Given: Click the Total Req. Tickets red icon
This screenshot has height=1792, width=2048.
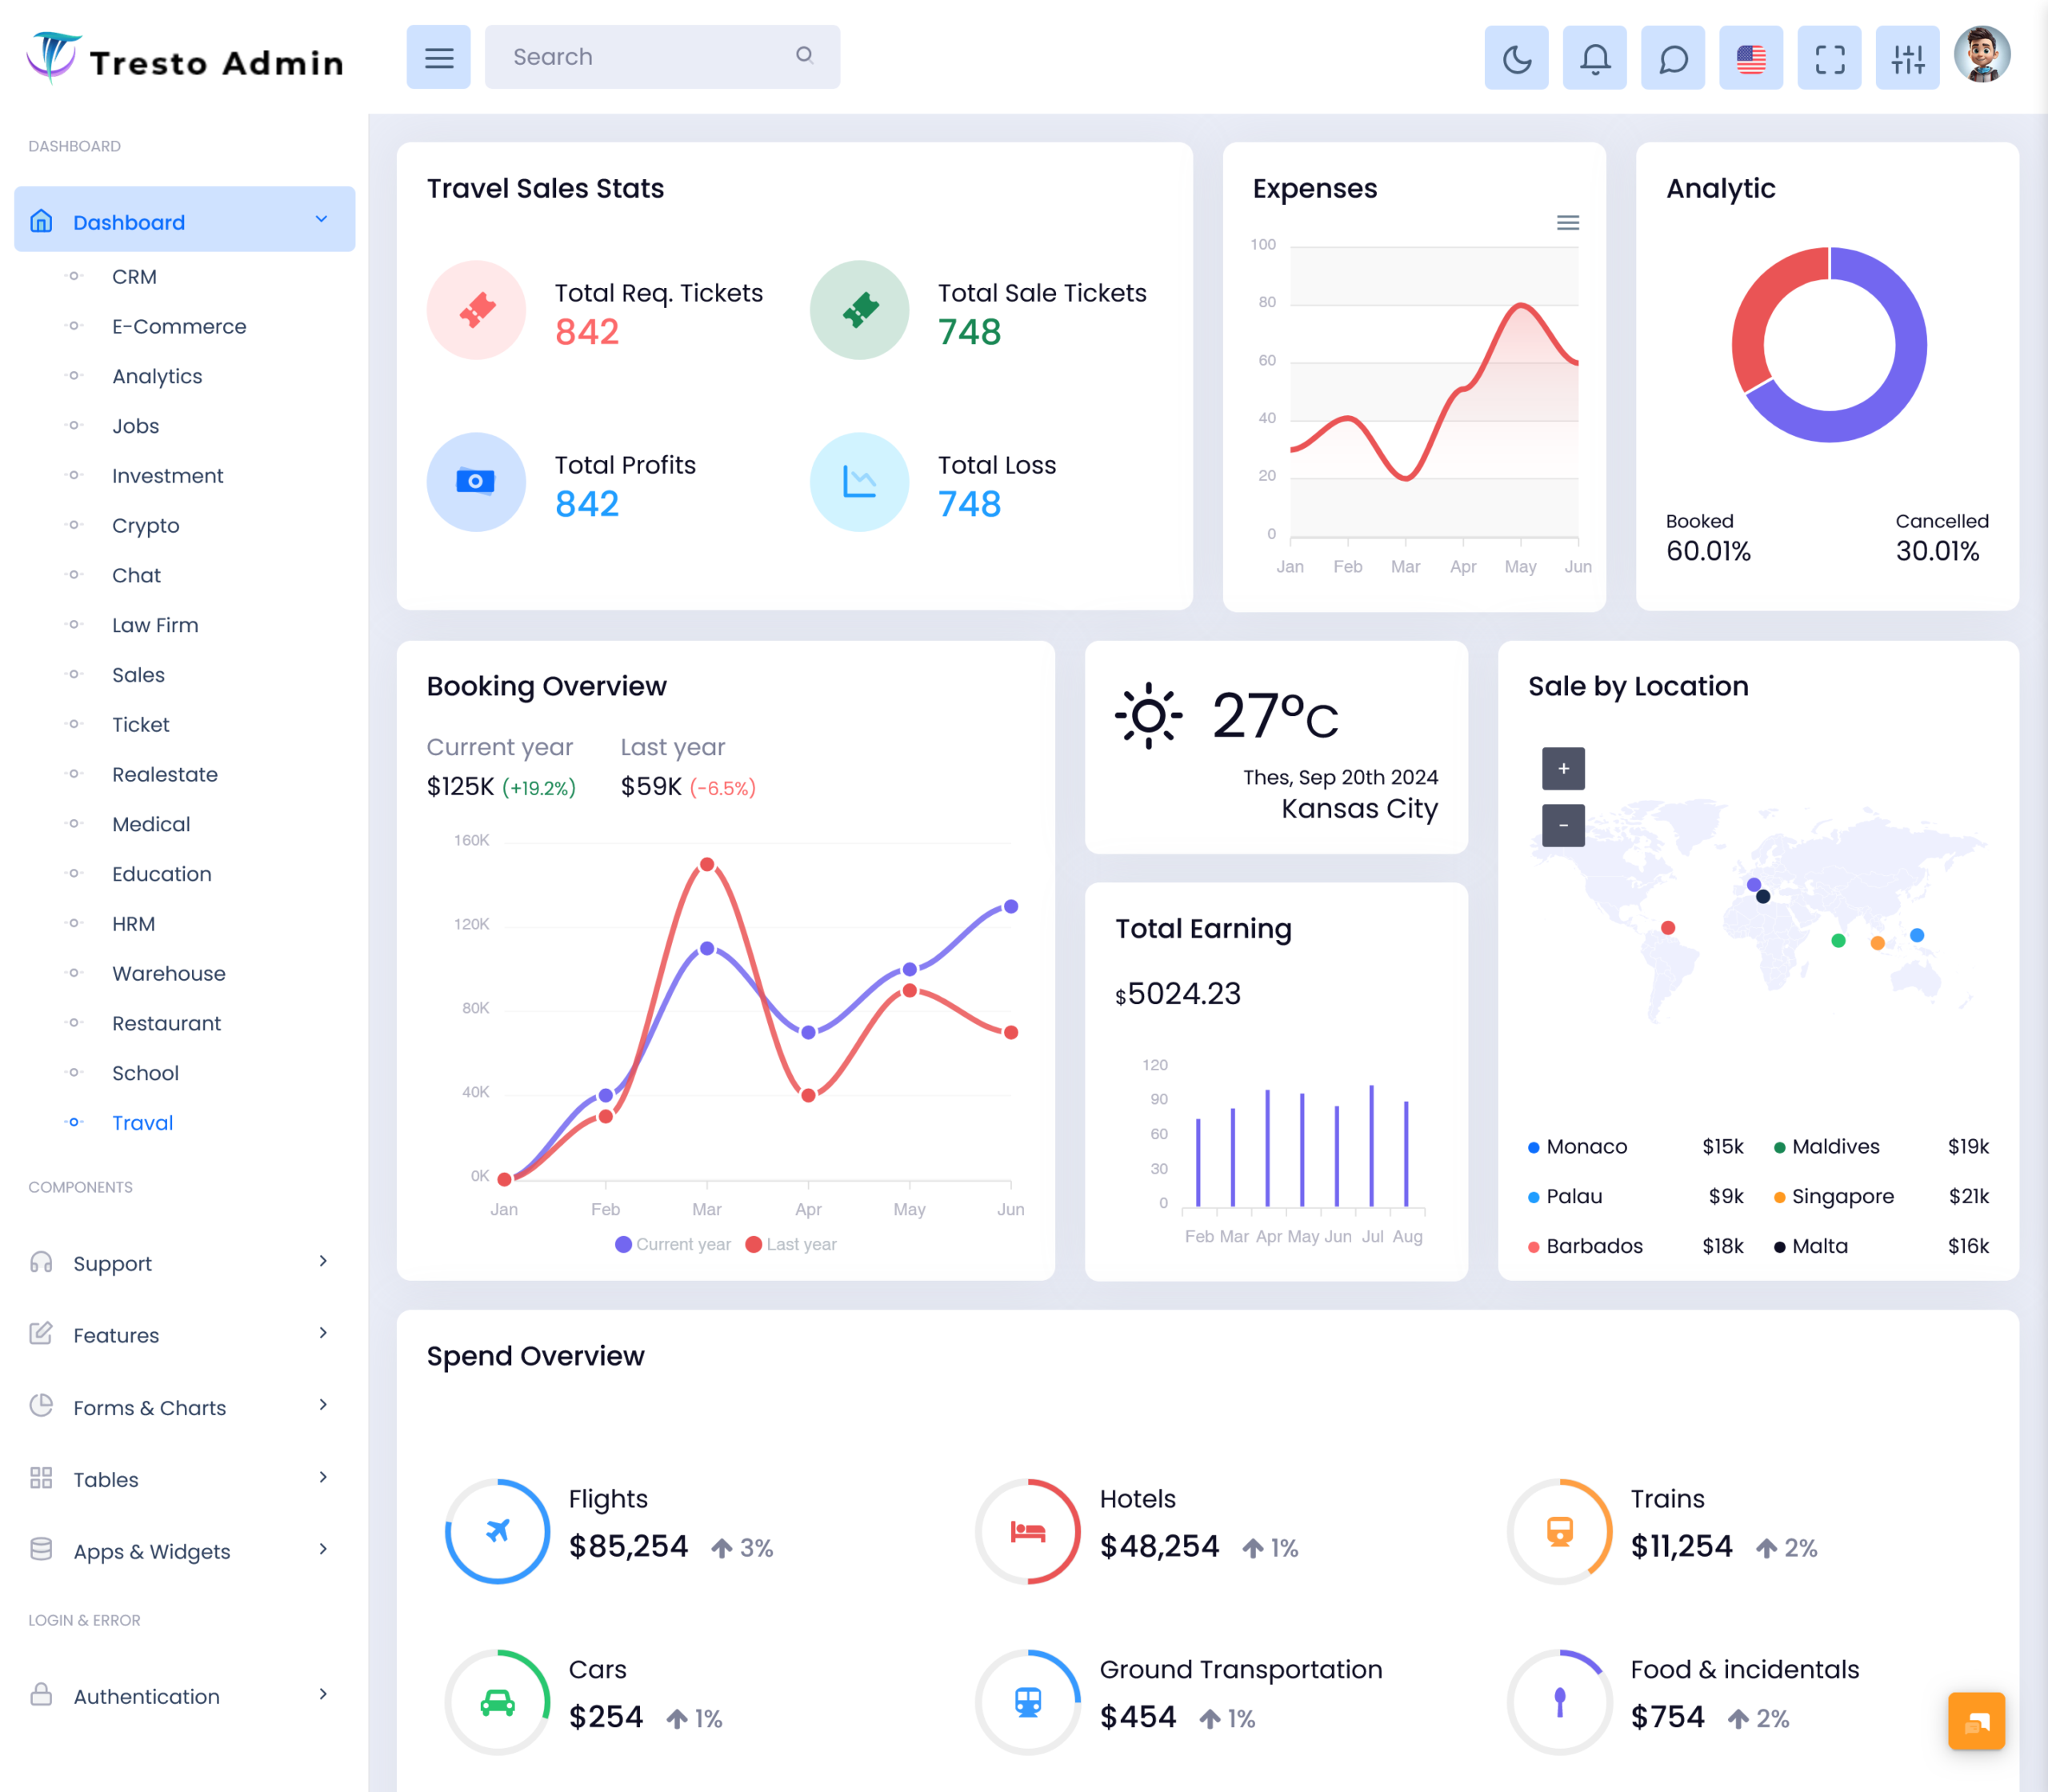Looking at the screenshot, I should coord(477,310).
